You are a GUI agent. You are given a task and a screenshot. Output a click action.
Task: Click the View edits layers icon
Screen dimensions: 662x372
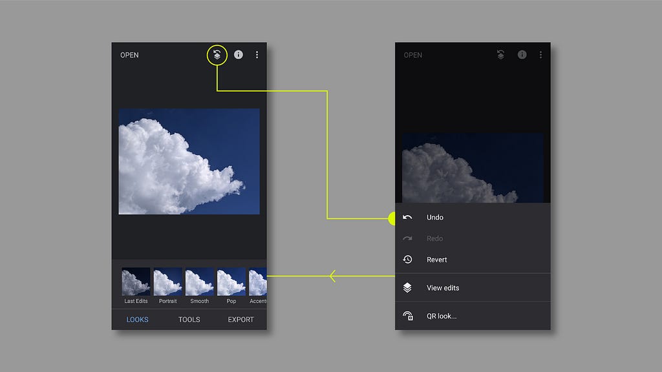407,287
